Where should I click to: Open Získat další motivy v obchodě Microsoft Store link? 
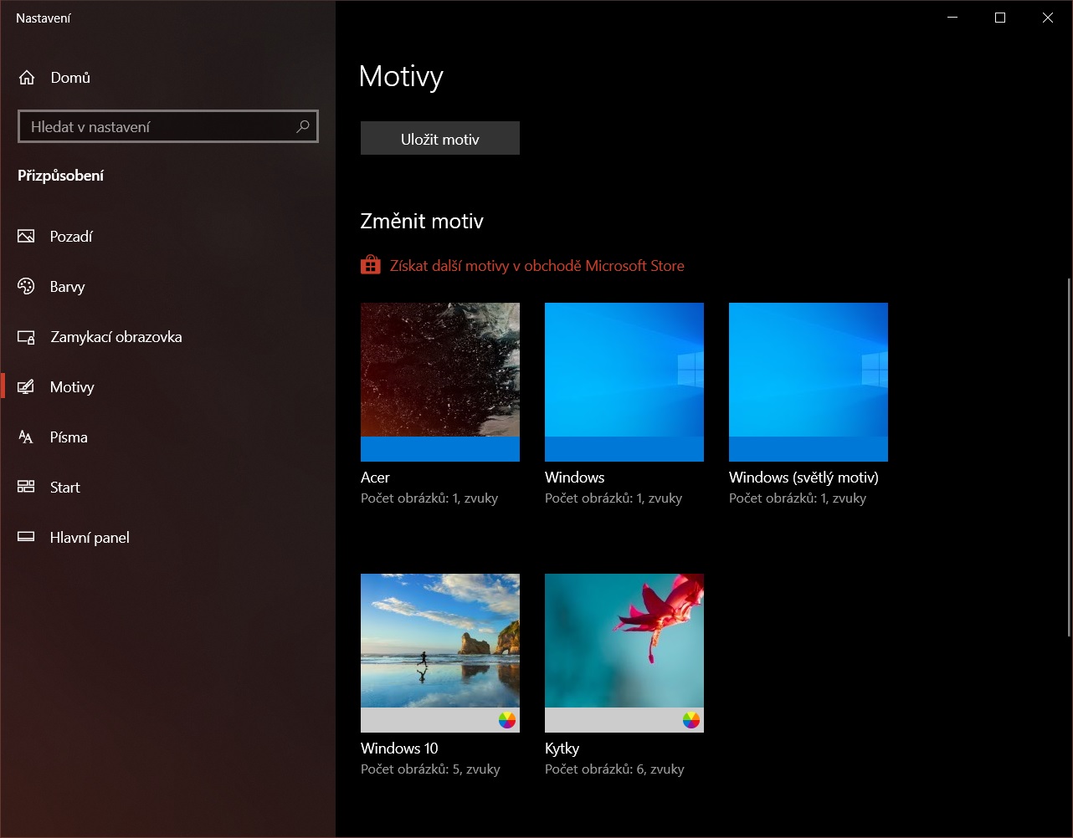(537, 266)
